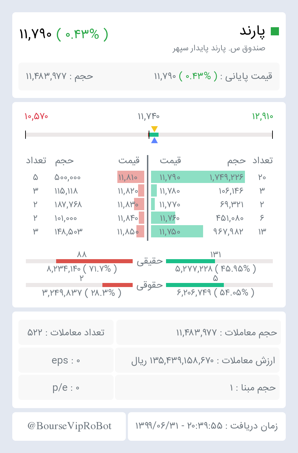Click the blue upward triangle price marker

pyautogui.click(x=154, y=140)
